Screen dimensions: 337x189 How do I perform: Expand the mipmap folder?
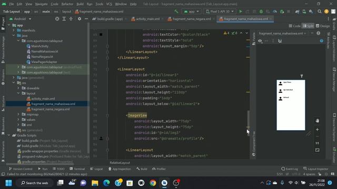pos(18,114)
